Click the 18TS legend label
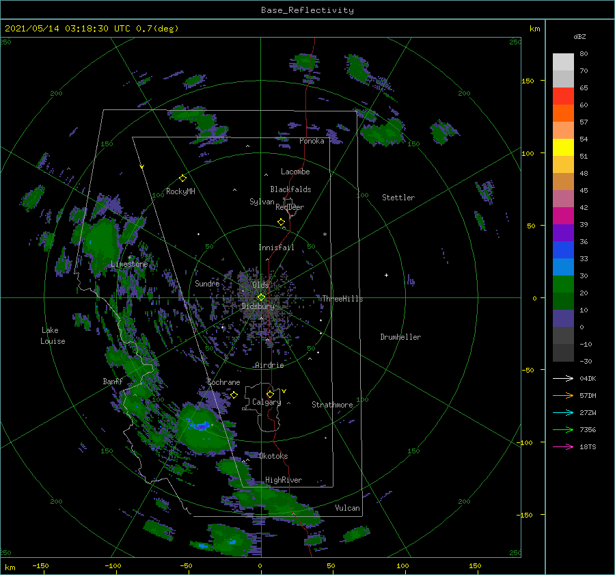 [x=588, y=446]
